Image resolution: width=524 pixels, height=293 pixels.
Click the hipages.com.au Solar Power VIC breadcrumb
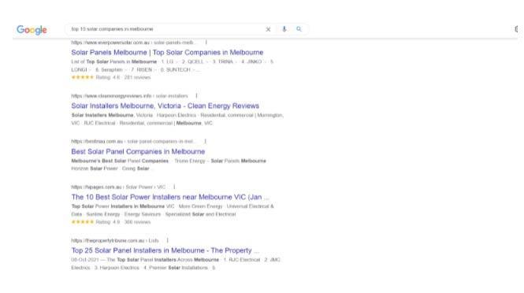[x=118, y=187]
